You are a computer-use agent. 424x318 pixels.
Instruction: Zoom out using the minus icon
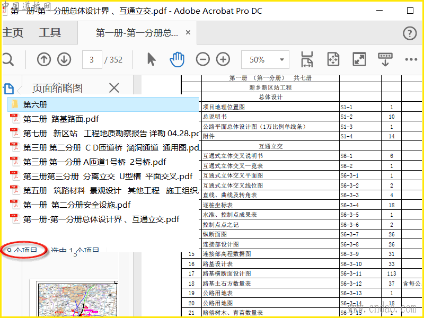(203, 59)
